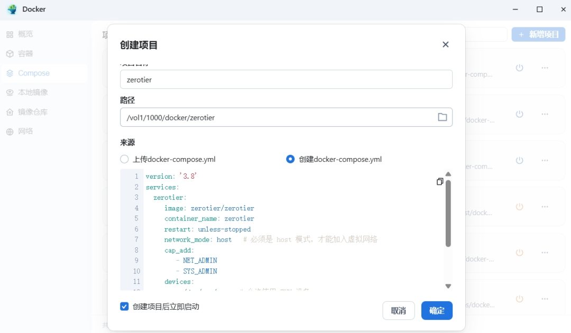Viewport: 571px width, 333px height.
Task: Click the orange power icon in fourth row
Action: click(519, 207)
